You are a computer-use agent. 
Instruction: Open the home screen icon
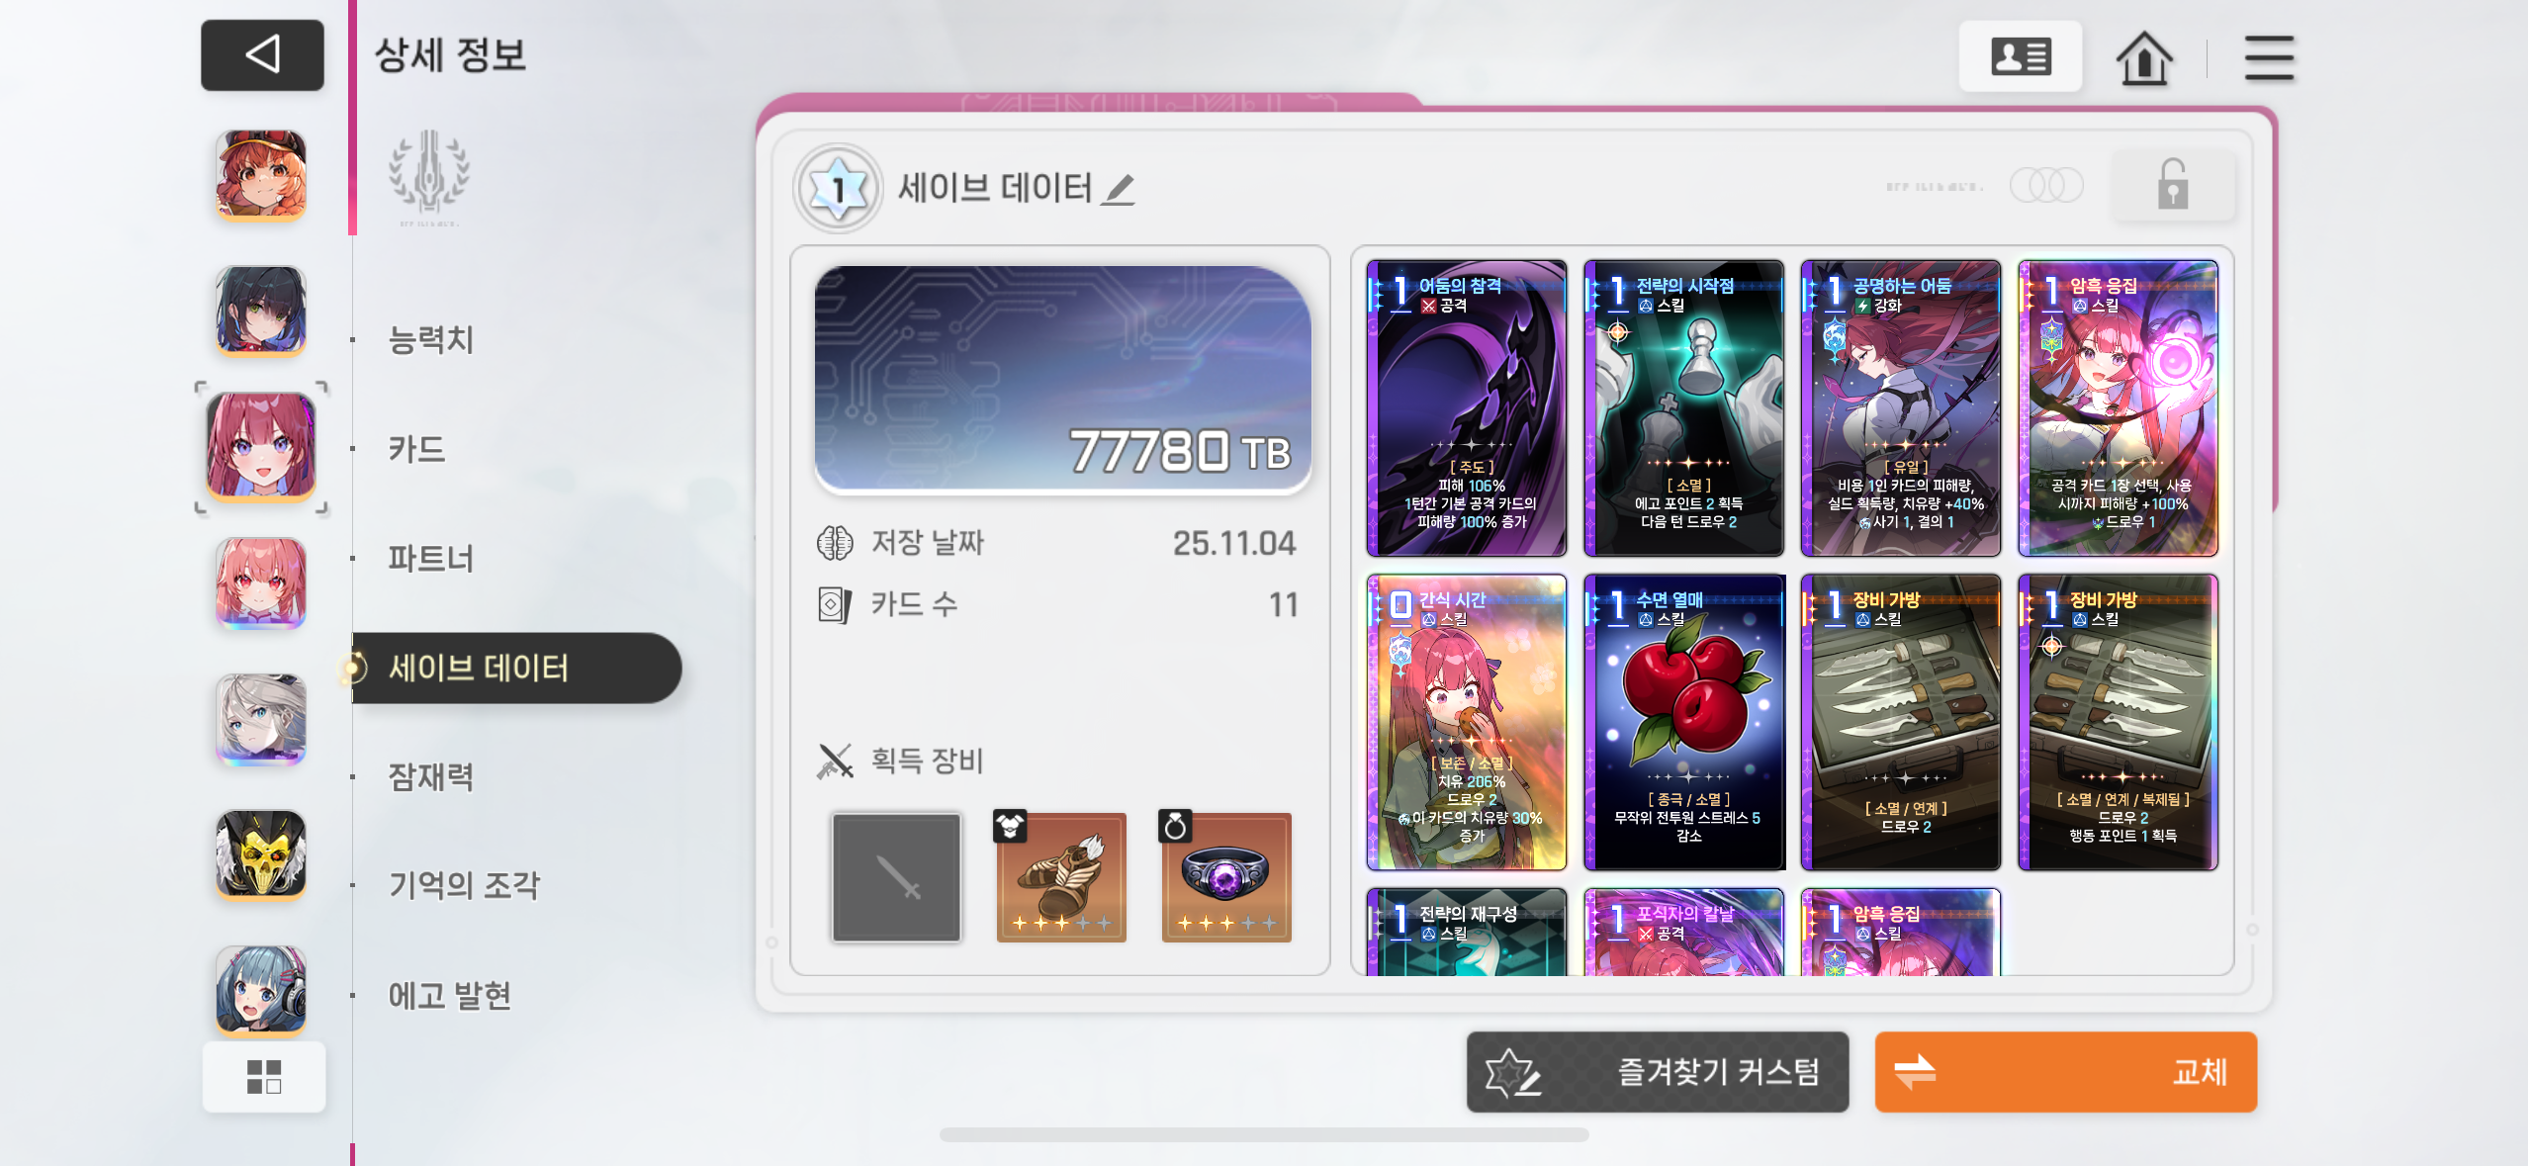tap(2143, 58)
